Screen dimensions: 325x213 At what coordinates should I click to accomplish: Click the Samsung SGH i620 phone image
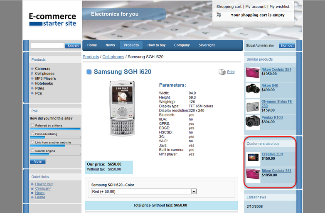point(122,108)
